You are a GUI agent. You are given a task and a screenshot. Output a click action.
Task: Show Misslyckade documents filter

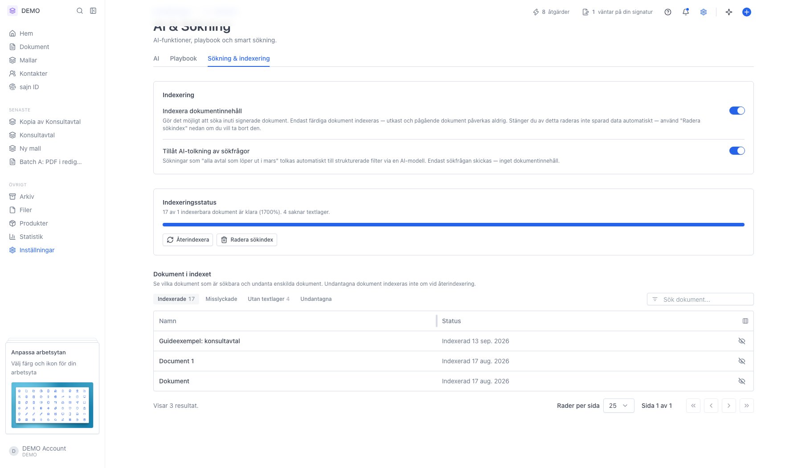(221, 299)
